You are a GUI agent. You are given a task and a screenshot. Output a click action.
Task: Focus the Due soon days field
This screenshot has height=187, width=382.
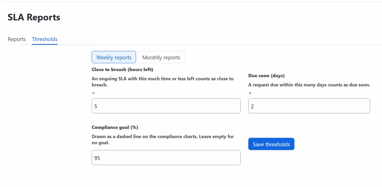coord(309,106)
